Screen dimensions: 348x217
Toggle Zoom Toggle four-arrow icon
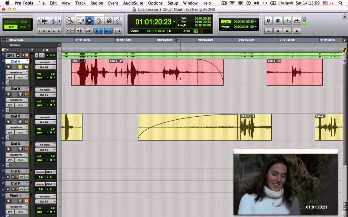click(x=70, y=31)
